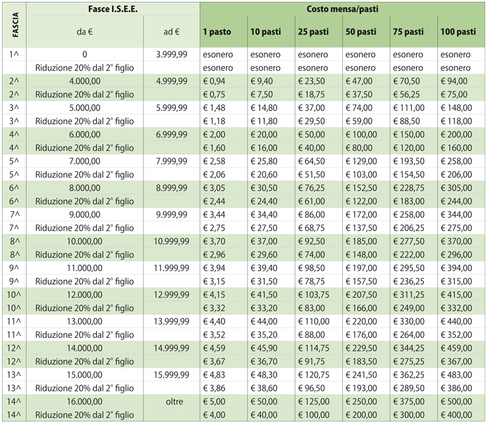Click the vertical 'FASCIA' header cell

click(14, 24)
